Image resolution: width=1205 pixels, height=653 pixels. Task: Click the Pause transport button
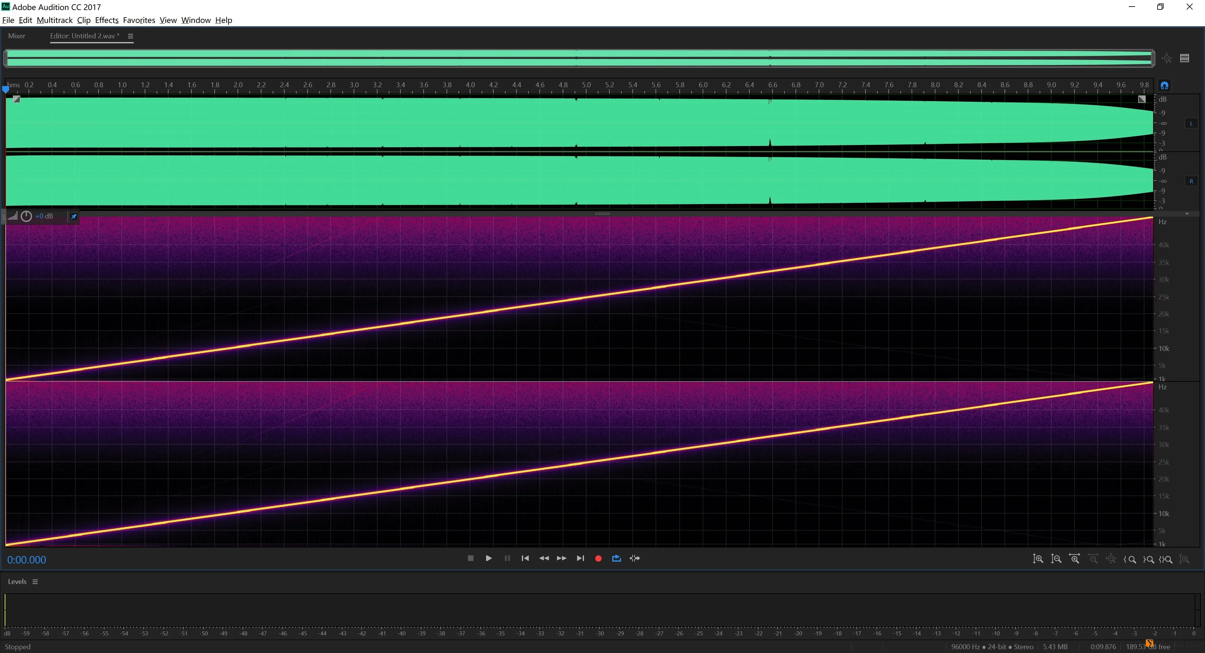[x=507, y=558]
